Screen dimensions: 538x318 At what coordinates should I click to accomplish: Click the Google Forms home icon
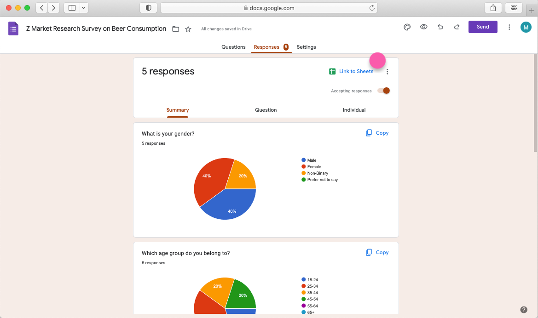[x=13, y=28]
